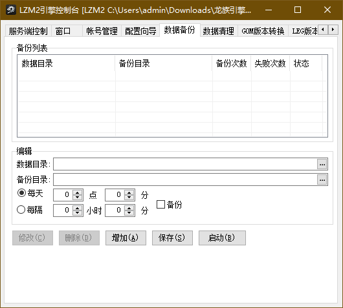Click the 失败次数 column header
The image size is (343, 308).
point(271,63)
